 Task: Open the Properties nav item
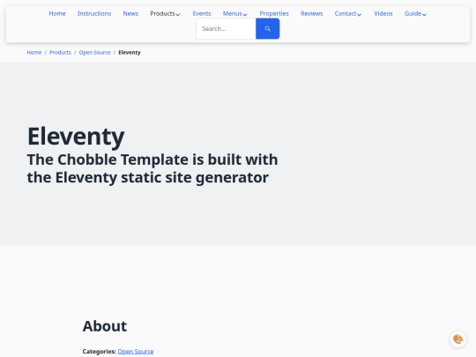(x=274, y=13)
